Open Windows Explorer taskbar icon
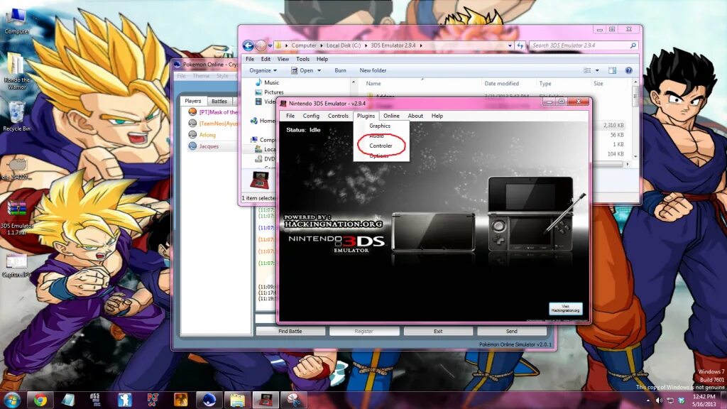 (x=237, y=400)
